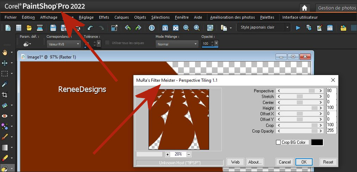Open the Correspondance Valeur RVB dropdown
This screenshot has width=357, height=172.
pos(64,44)
